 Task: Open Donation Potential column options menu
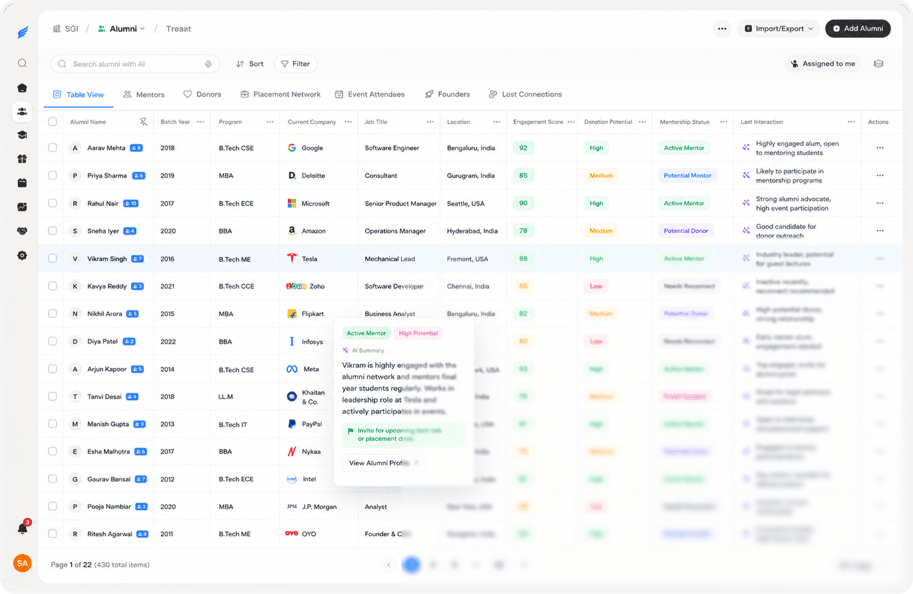click(642, 122)
